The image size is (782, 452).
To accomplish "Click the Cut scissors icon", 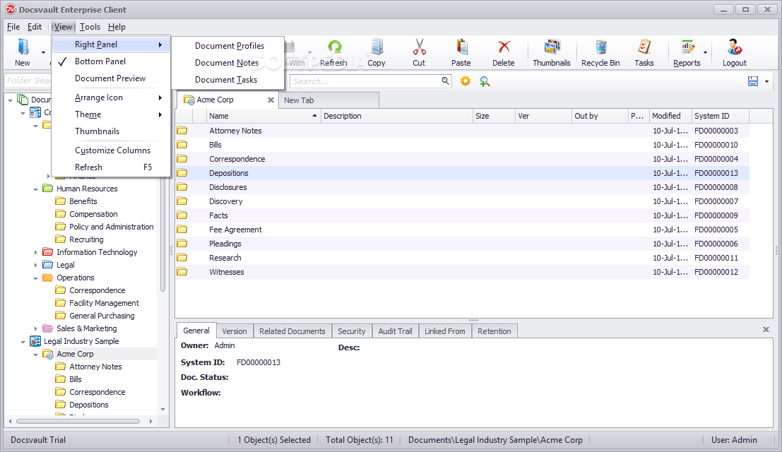I will (419, 47).
